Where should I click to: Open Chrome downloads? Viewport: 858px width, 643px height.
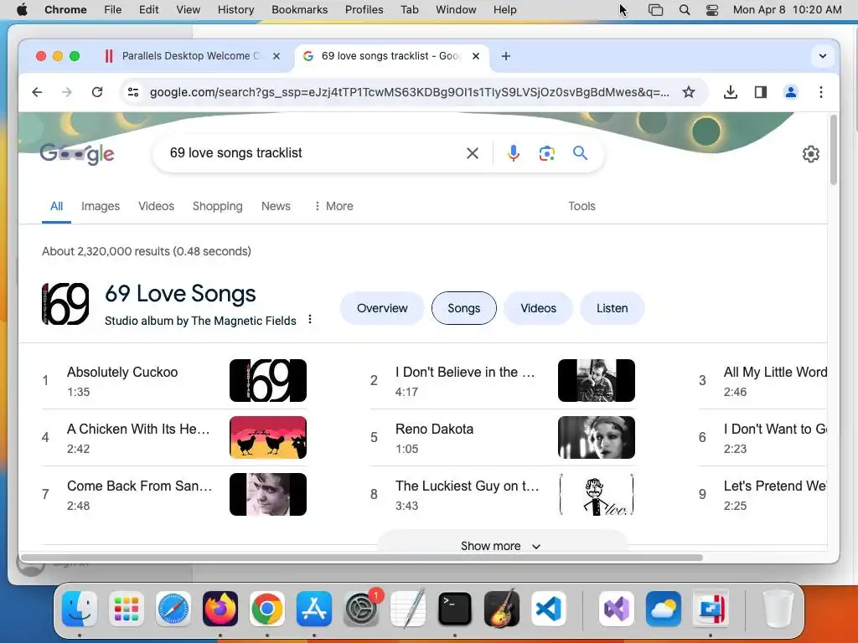730,92
